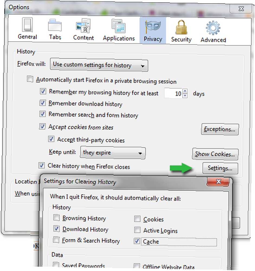Screen dimensions: 255x271
Task: Click the Applications calendar icon
Action: 119,26
